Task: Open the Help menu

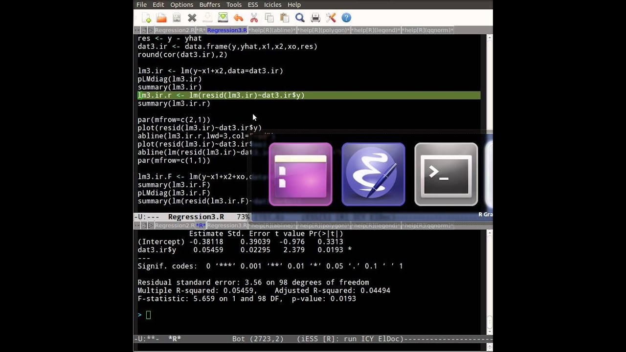Action: [x=294, y=4]
